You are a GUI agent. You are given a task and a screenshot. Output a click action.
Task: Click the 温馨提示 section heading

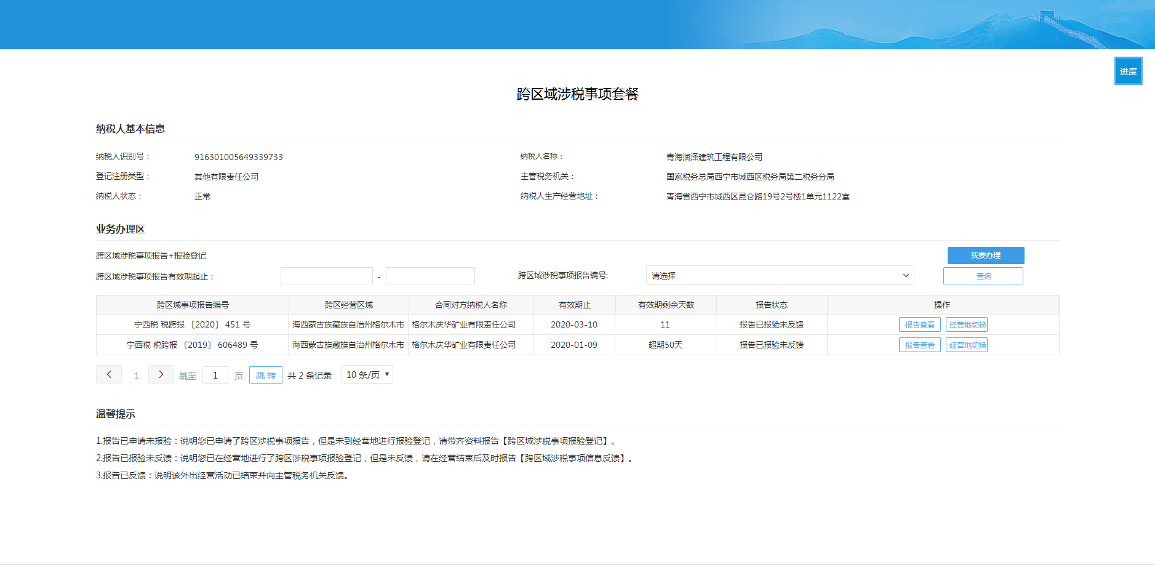[116, 414]
